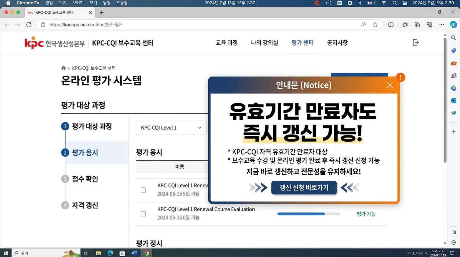The height and width of the screenshot is (257, 460).
Task: Show hidden tray icons chevron
Action: point(409,253)
